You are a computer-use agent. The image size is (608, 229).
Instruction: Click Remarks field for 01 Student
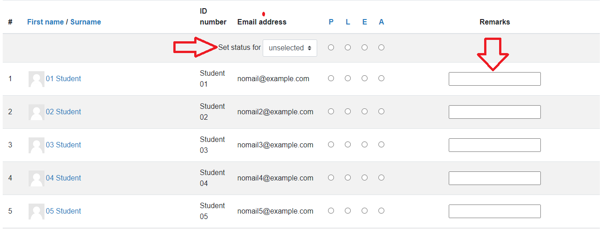(495, 79)
